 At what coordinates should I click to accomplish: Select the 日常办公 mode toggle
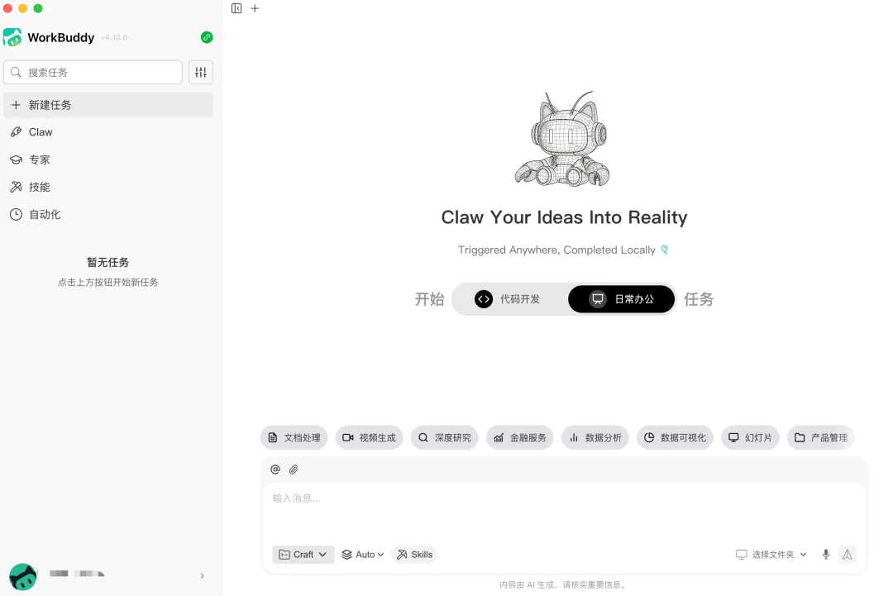click(x=621, y=299)
